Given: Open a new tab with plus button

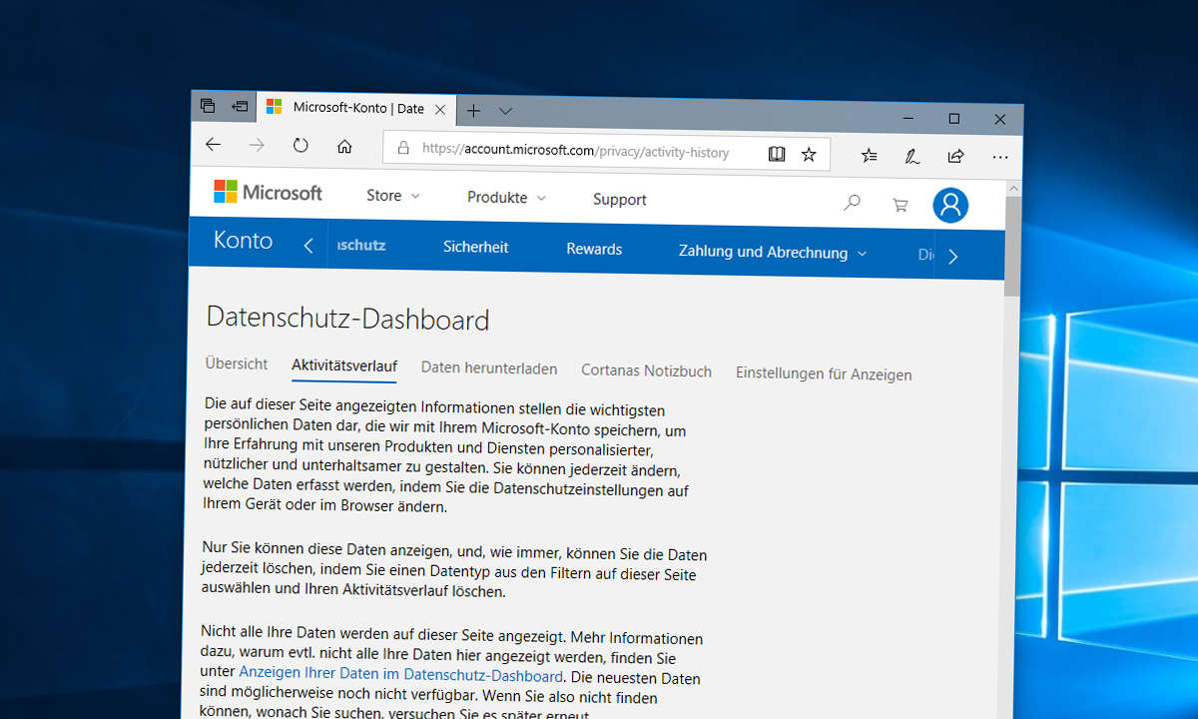Looking at the screenshot, I should [474, 110].
